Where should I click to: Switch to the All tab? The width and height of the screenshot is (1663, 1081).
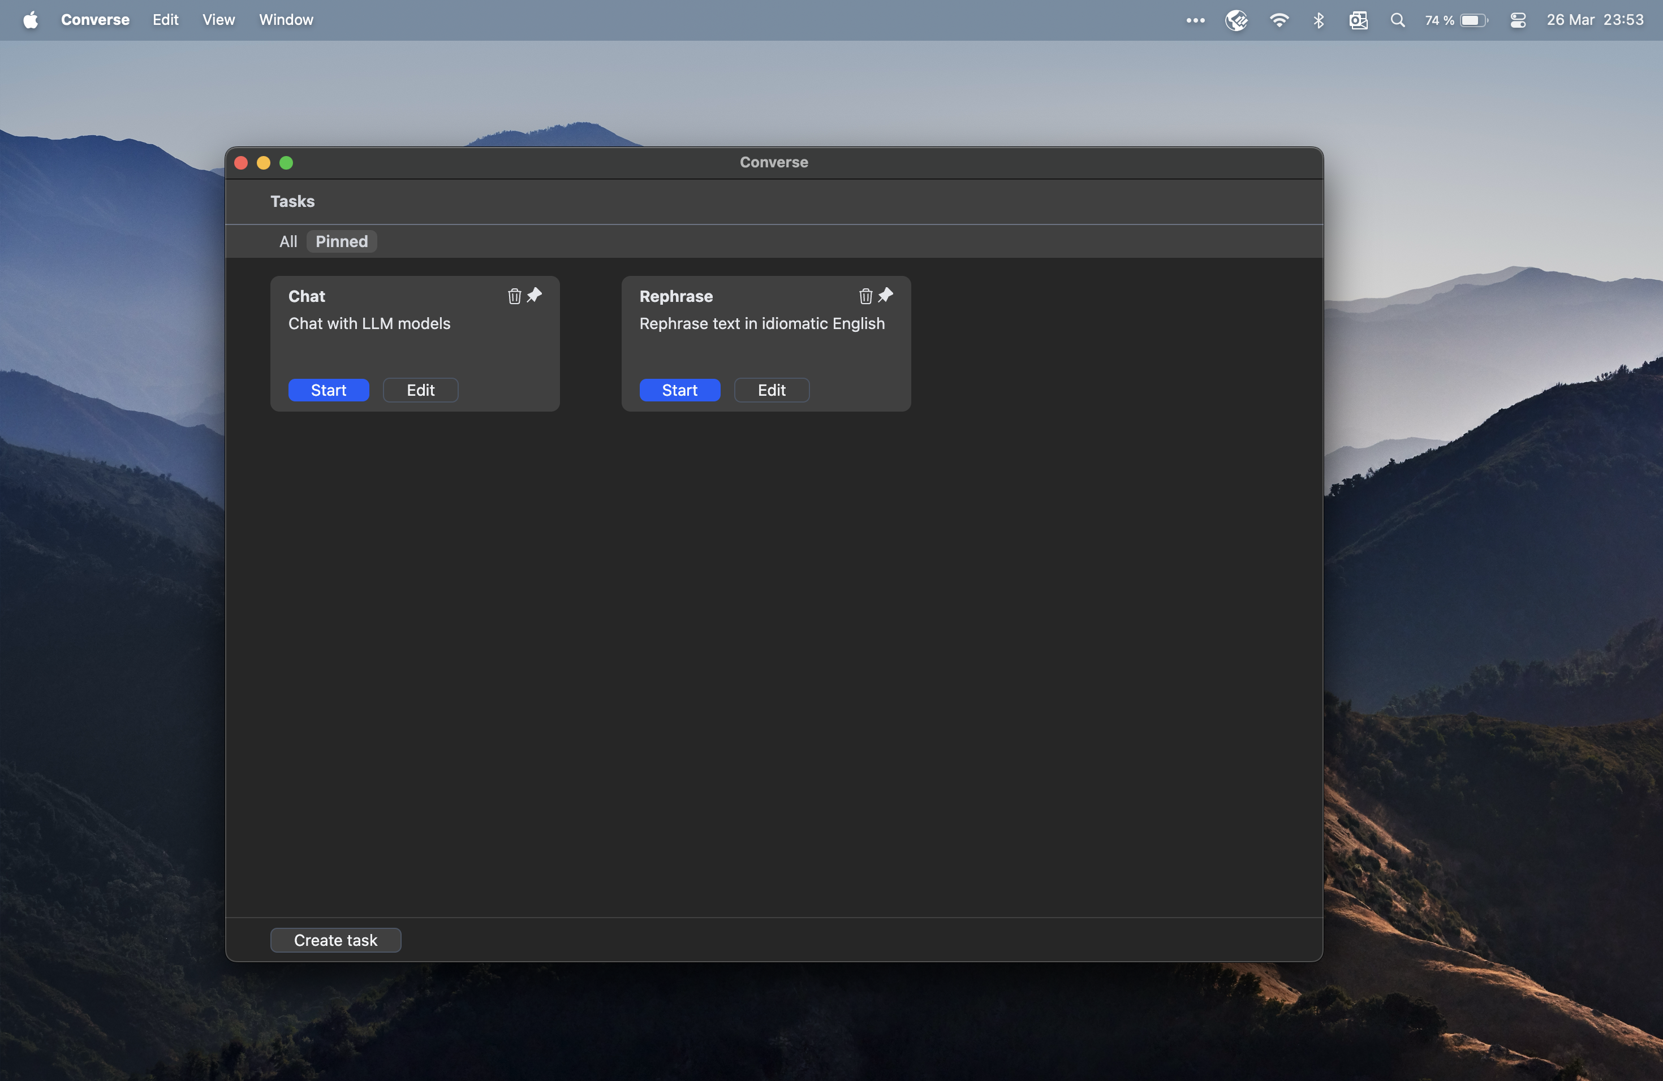coord(288,241)
